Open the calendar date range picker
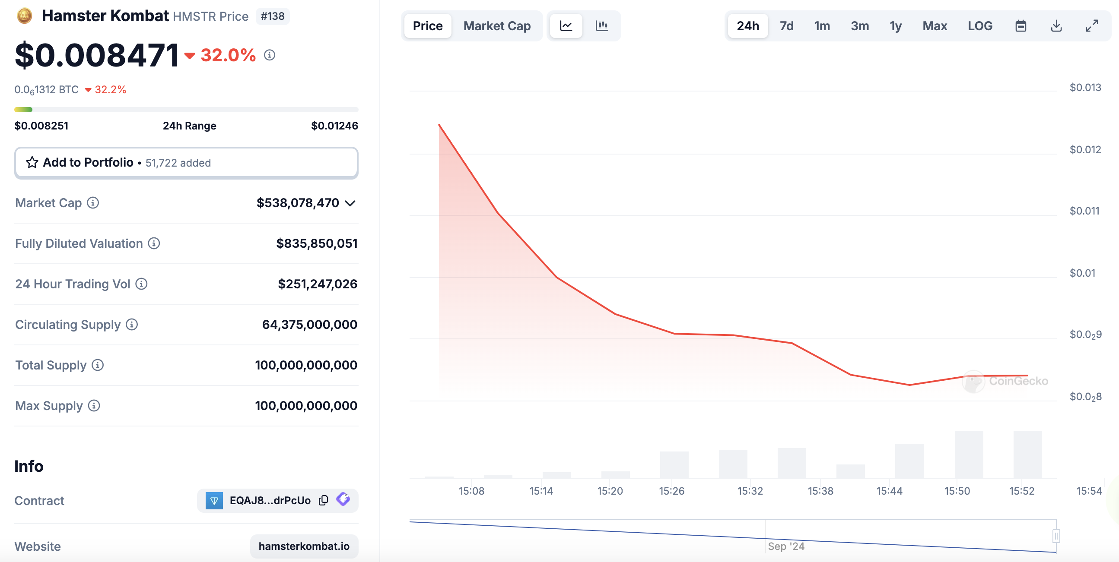 [x=1021, y=26]
